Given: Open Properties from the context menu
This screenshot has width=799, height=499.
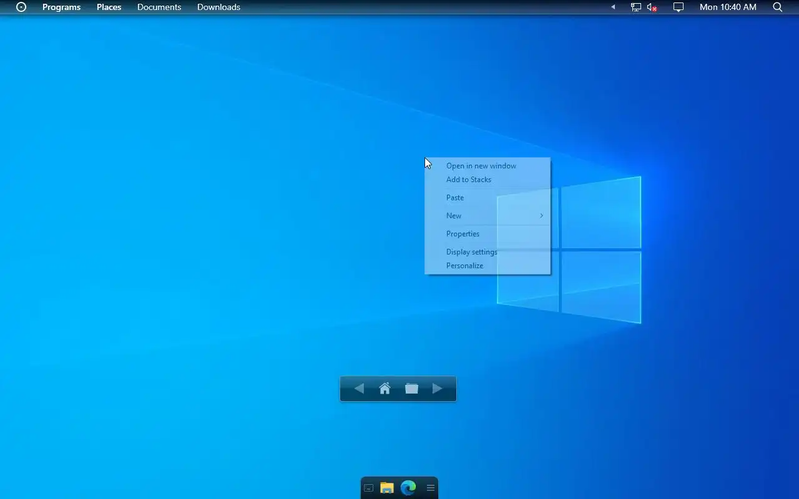Looking at the screenshot, I should tap(488, 234).
